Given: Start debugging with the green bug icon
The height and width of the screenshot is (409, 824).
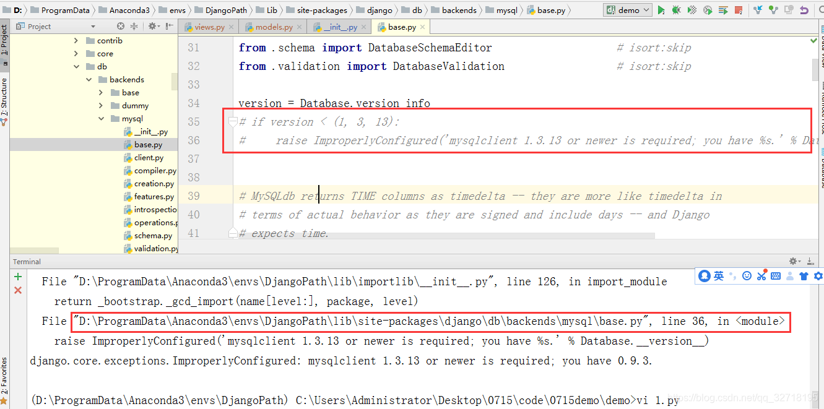Looking at the screenshot, I should [677, 10].
